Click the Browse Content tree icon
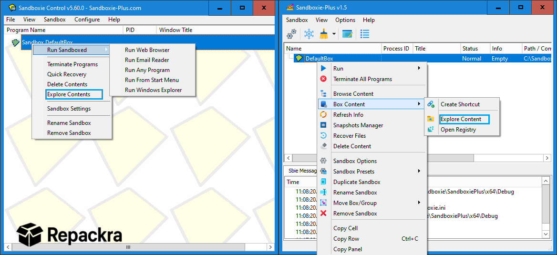 pos(323,94)
